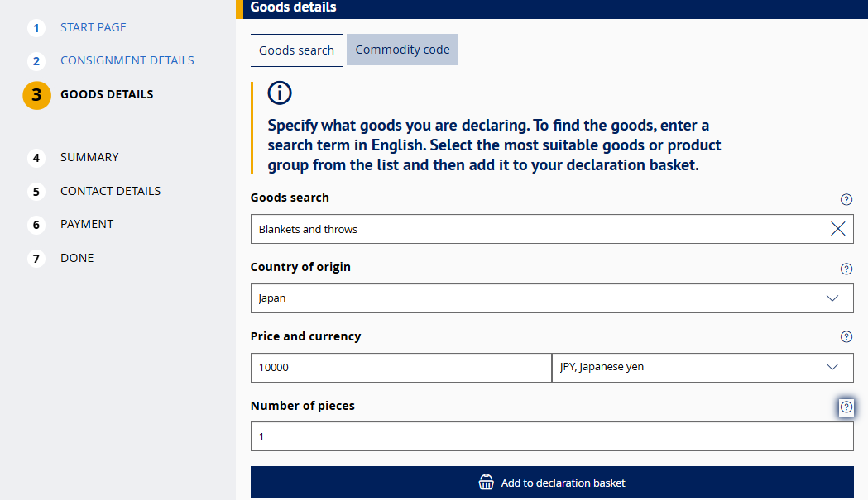
Task: Click the Summary step in sidebar
Action: 89,157
